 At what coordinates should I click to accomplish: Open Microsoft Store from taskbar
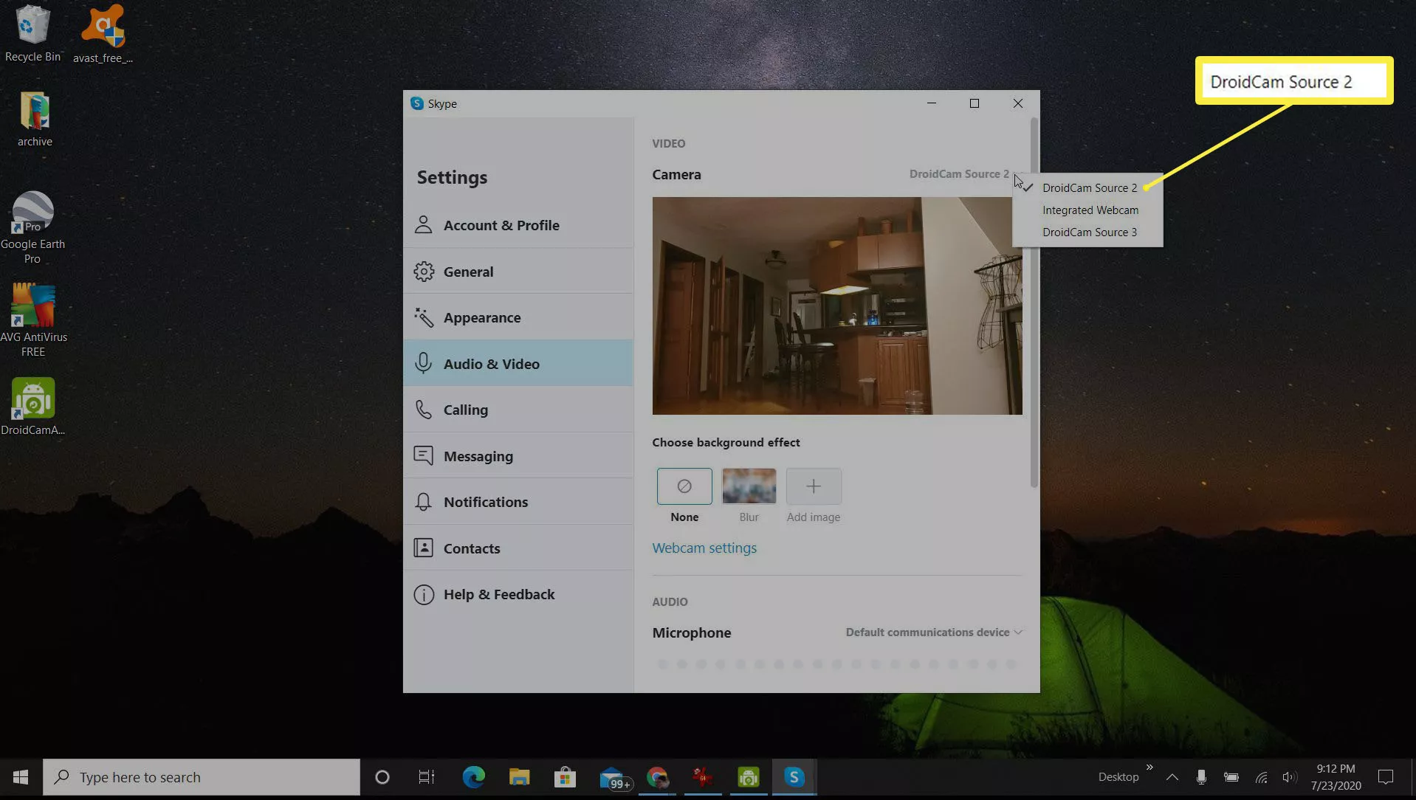coord(565,777)
